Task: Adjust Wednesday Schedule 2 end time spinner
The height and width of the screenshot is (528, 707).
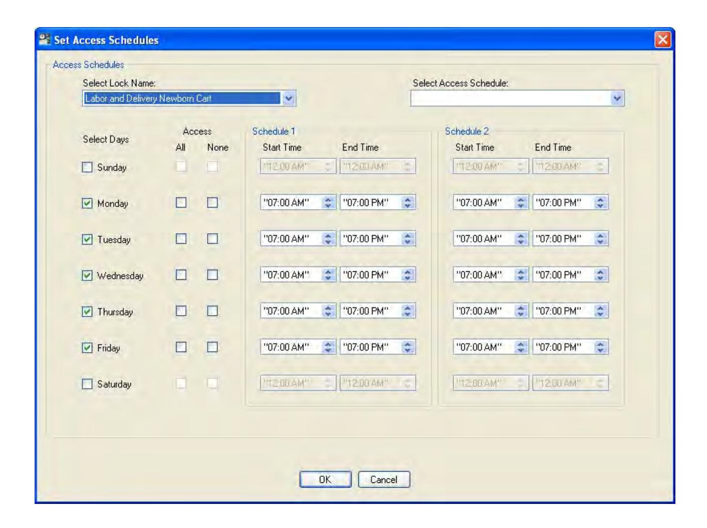Action: coord(600,275)
